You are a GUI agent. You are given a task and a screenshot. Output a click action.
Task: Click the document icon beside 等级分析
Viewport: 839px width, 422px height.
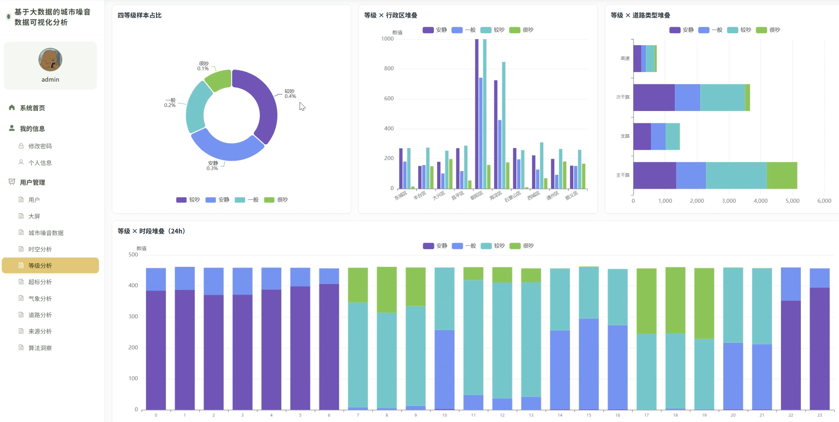pyautogui.click(x=21, y=265)
